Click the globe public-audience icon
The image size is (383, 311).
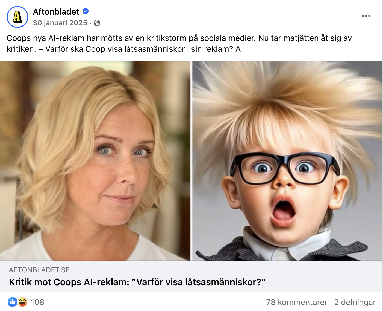click(97, 23)
